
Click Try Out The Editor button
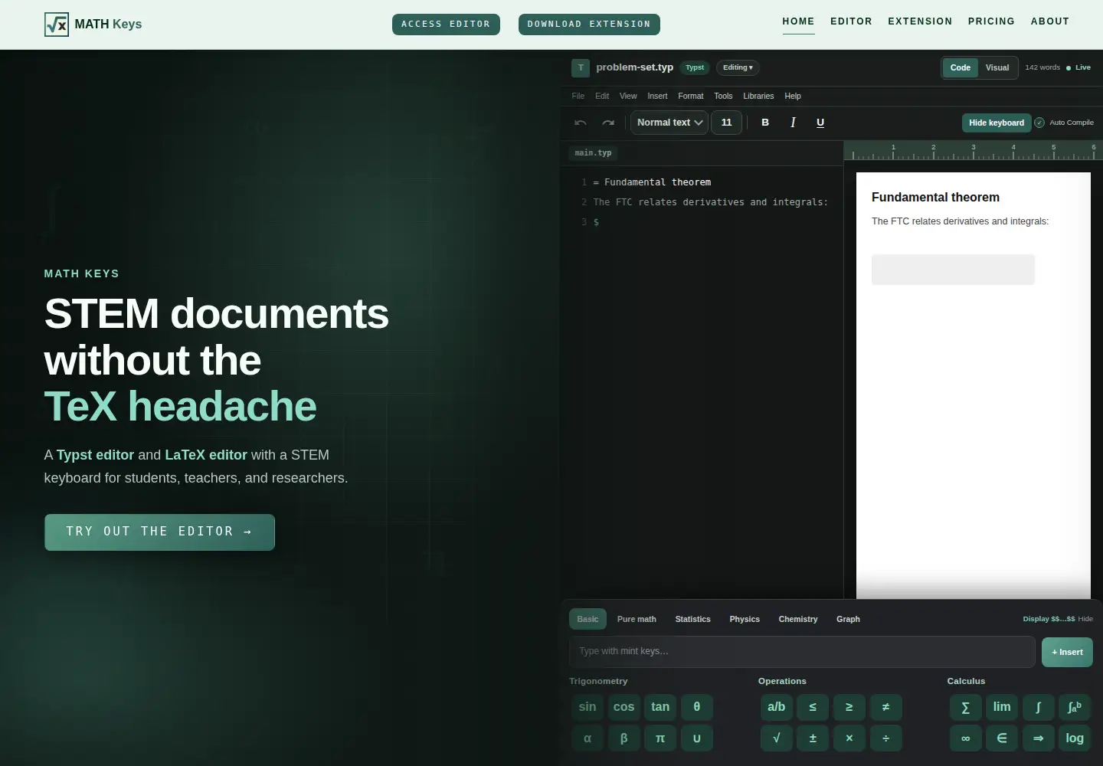[x=159, y=532]
